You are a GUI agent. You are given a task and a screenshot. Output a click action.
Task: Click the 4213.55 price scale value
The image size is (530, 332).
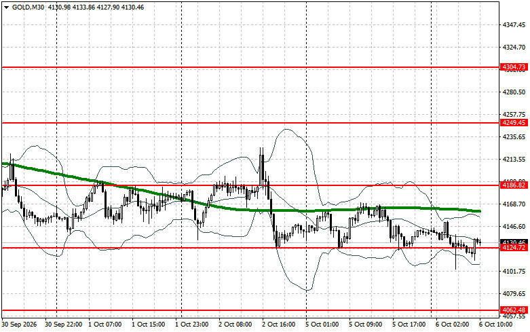[x=514, y=160]
